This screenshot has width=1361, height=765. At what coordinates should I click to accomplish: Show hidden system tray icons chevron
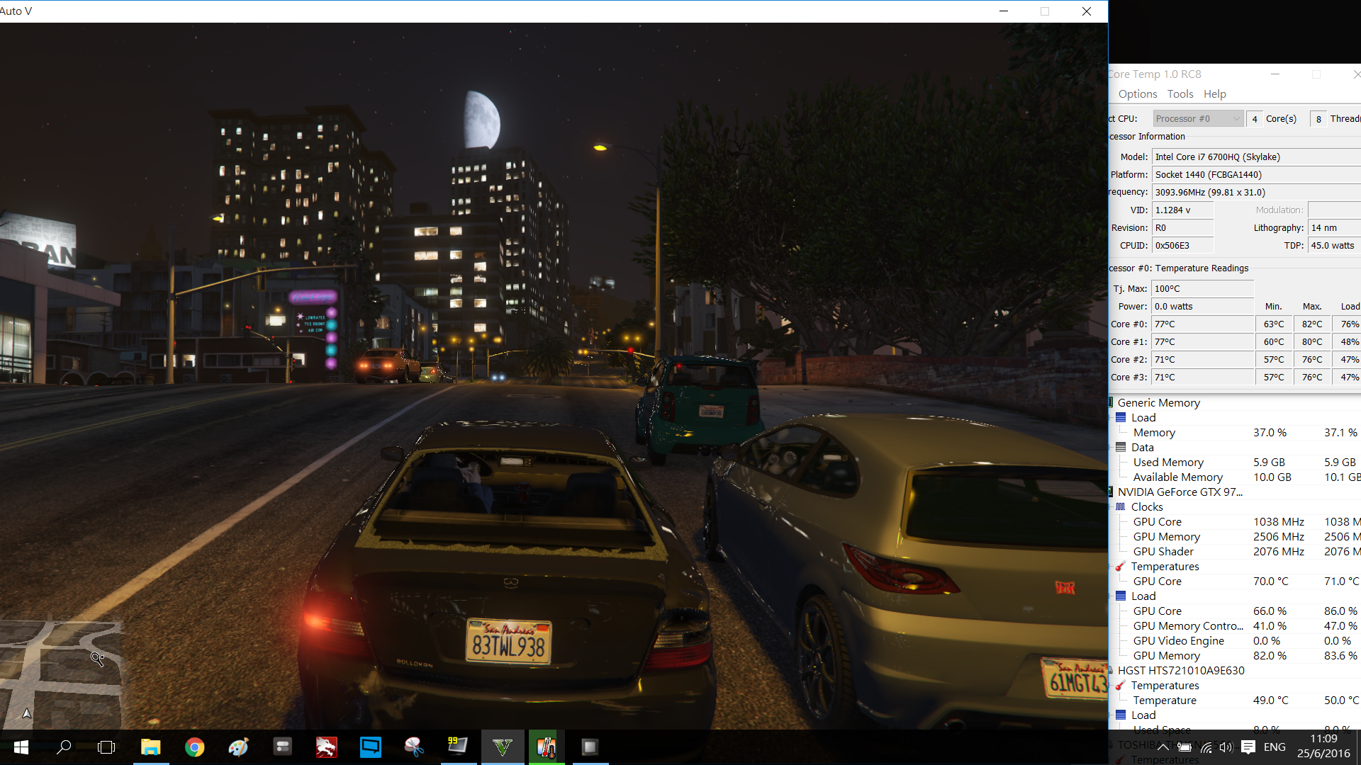pos(1163,747)
